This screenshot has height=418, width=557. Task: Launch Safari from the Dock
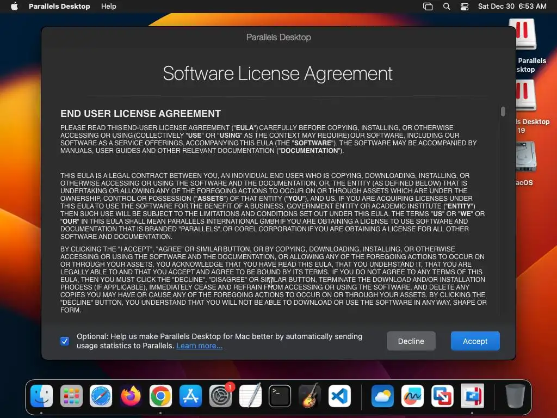pyautogui.click(x=101, y=396)
